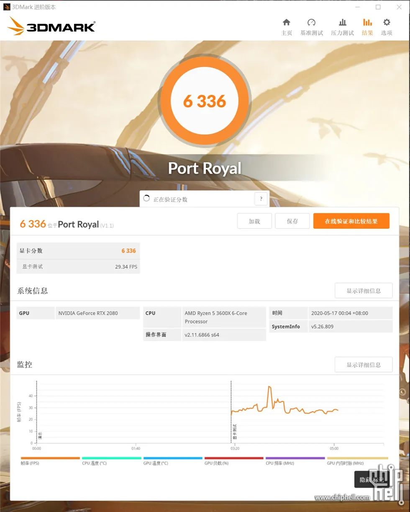The image size is (410, 512).
Task: Click the 时间 label cell
Action: [288, 313]
